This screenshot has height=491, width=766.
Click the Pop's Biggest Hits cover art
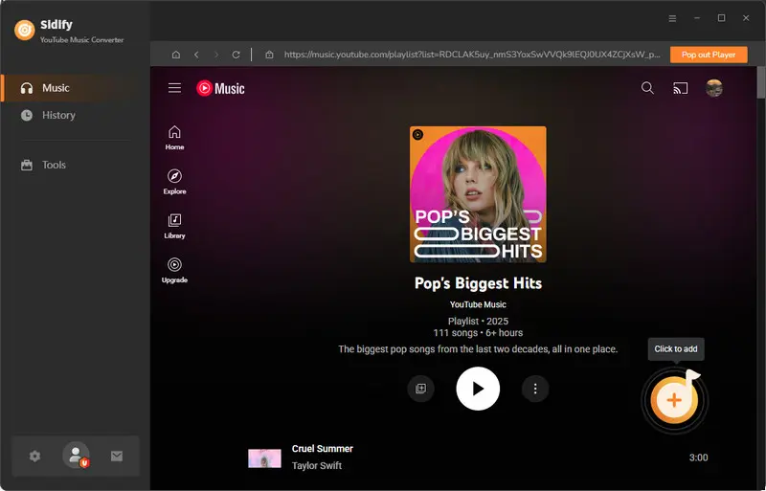478,194
